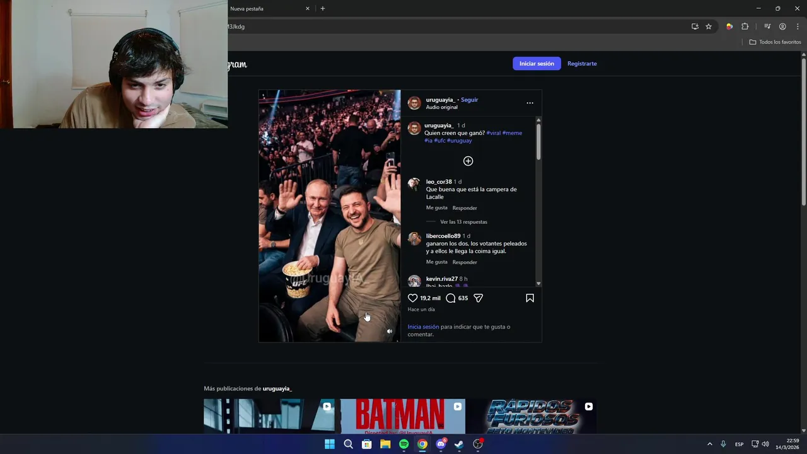Open the BATMAN reel thumbnail
807x454 pixels.
tap(403, 416)
